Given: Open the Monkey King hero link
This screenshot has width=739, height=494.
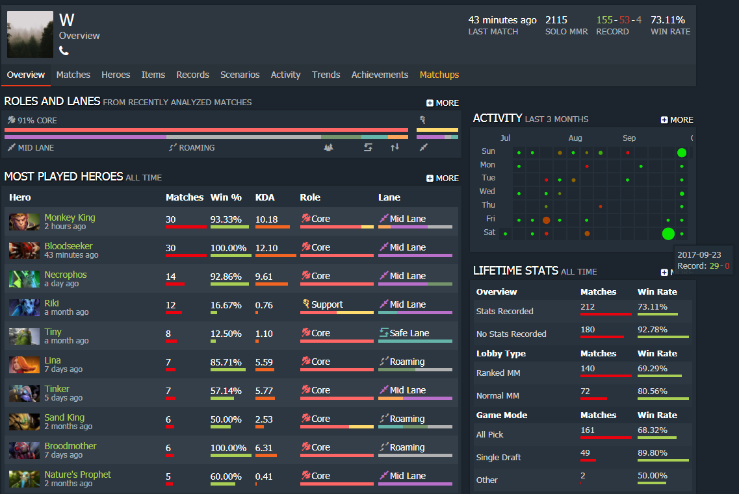Looking at the screenshot, I should coord(70,217).
